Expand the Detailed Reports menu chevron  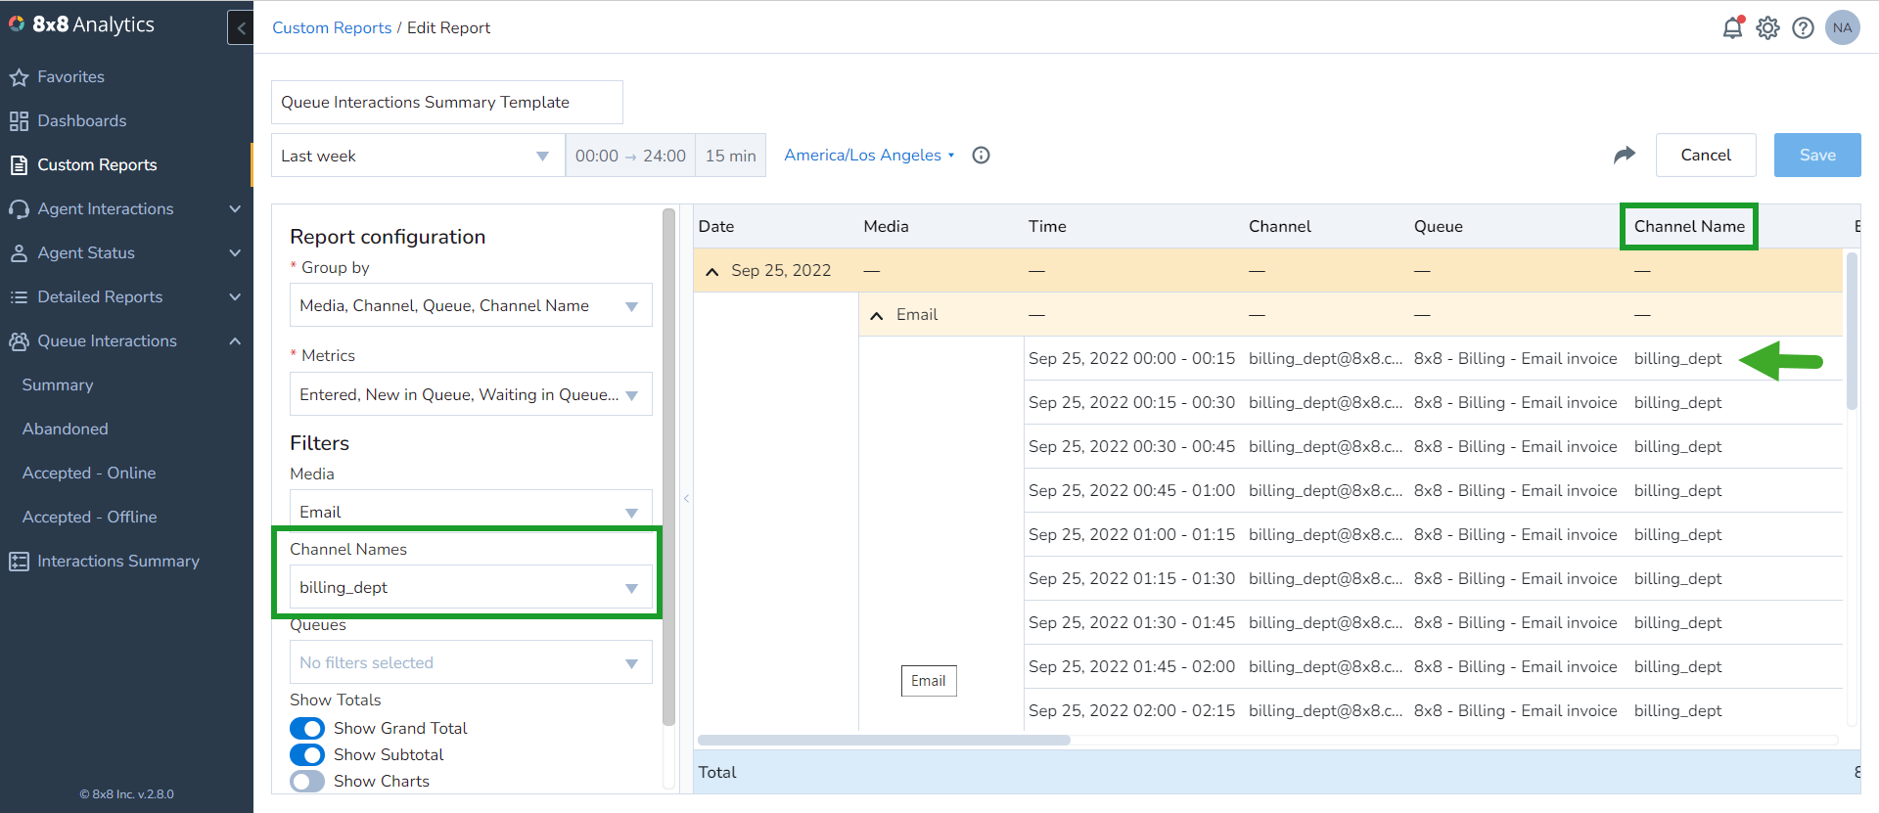[x=235, y=297]
